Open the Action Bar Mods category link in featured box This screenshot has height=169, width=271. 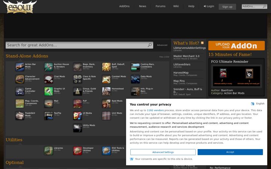[x=234, y=93]
